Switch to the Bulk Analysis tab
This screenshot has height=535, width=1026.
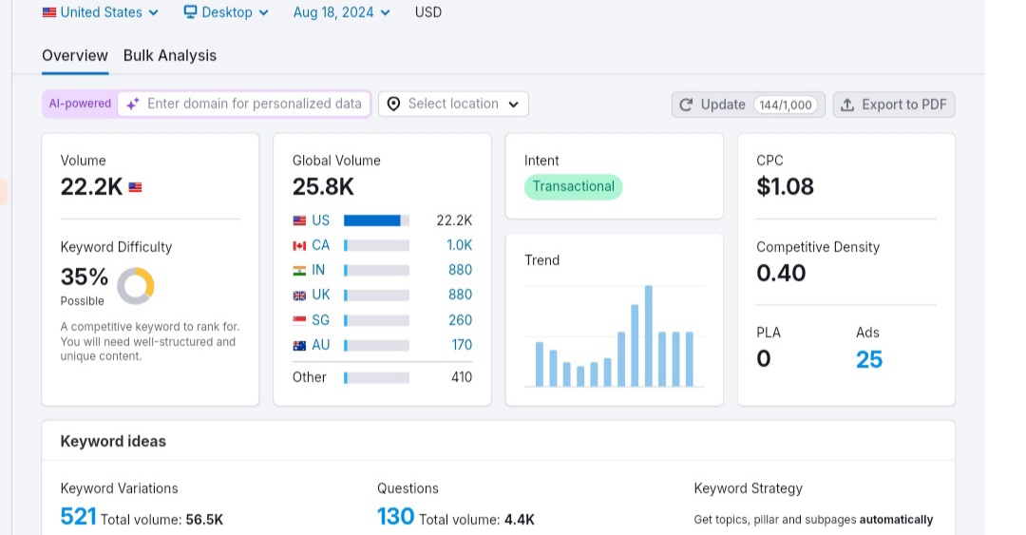pos(169,56)
